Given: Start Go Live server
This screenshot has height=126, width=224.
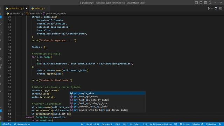Looking at the screenshot, I should pyautogui.click(x=184, y=124).
